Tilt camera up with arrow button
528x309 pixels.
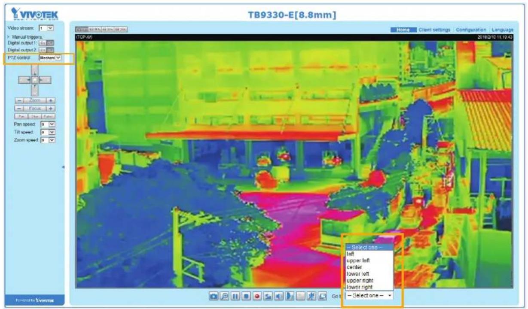click(x=35, y=71)
